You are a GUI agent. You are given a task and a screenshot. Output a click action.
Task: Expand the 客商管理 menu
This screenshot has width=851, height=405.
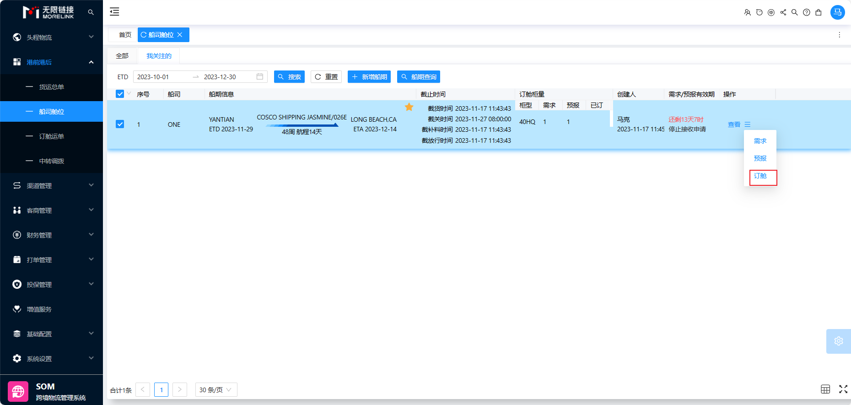(x=51, y=210)
